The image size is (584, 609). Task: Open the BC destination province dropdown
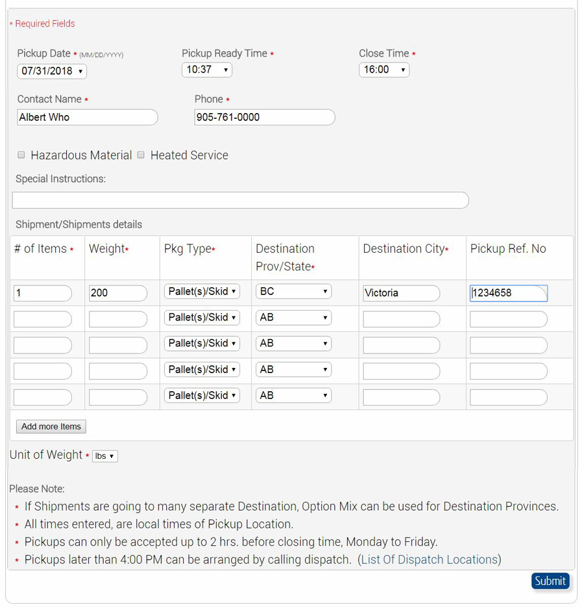293,292
